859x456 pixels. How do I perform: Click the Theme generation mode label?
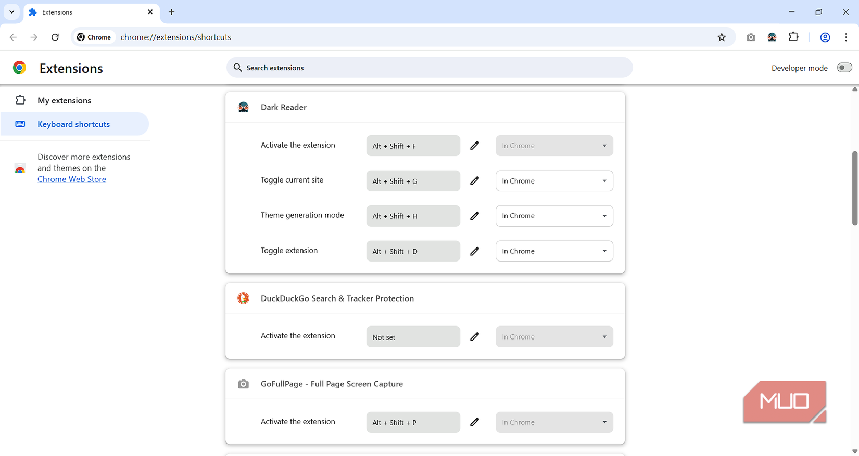302,215
